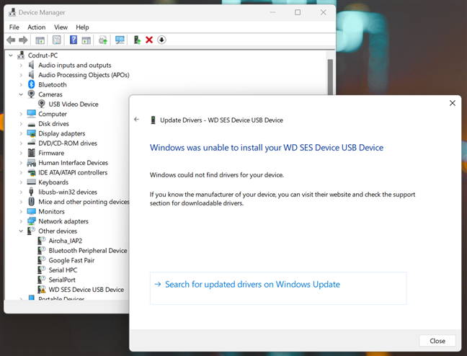The image size is (467, 356).
Task: Click the Help question mark toolbar icon
Action: point(74,40)
